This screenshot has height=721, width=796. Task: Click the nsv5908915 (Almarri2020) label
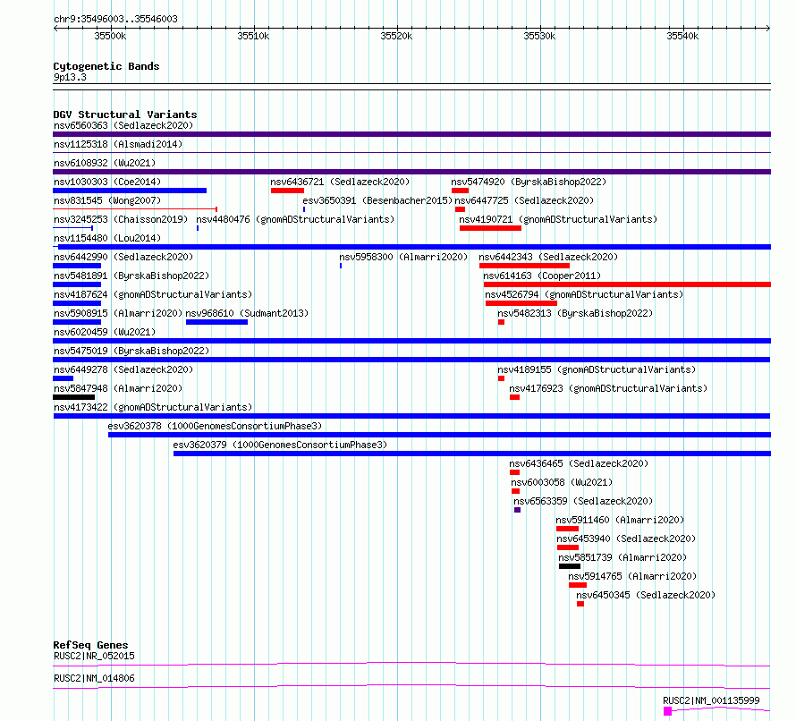point(118,313)
